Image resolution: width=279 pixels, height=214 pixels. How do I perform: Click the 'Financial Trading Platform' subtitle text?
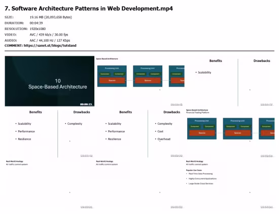pos(197,113)
